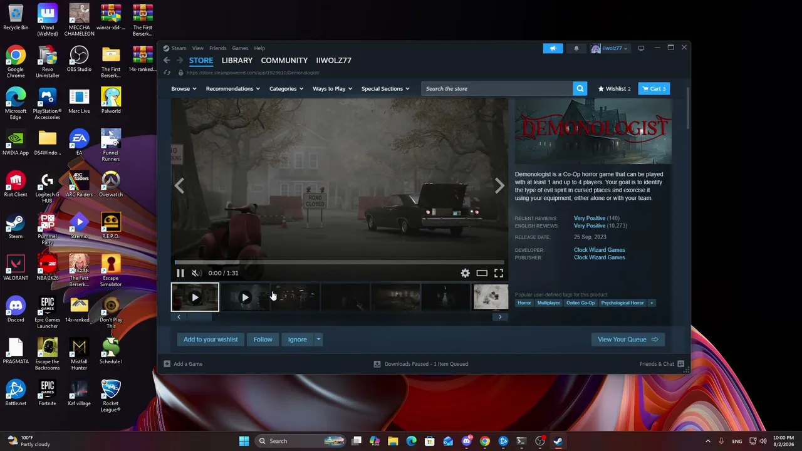
Task: Click the Ignore button
Action: point(298,340)
